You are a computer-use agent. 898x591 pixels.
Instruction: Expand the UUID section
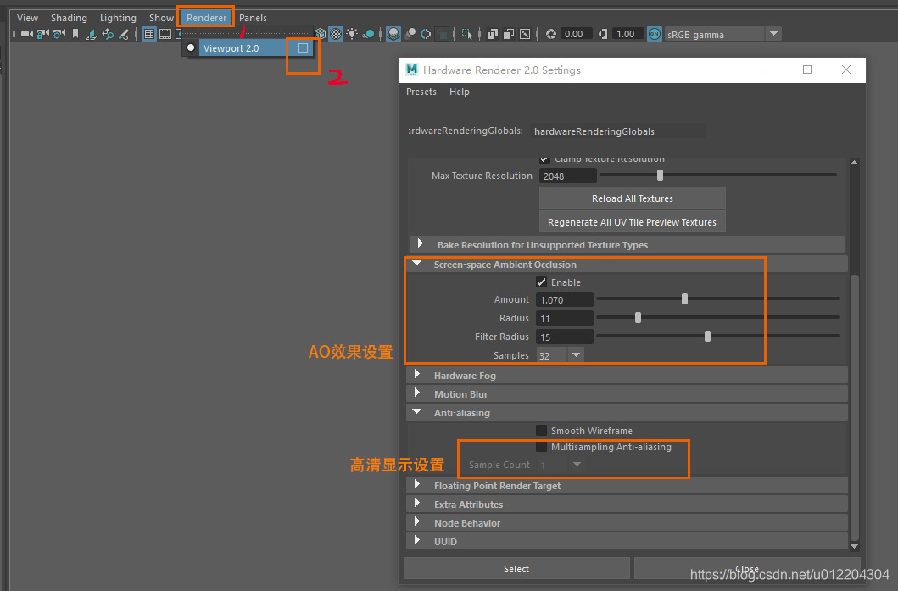(417, 540)
